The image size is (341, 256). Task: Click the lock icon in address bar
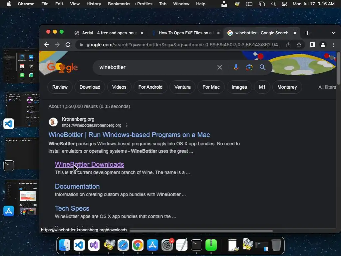pos(81,45)
